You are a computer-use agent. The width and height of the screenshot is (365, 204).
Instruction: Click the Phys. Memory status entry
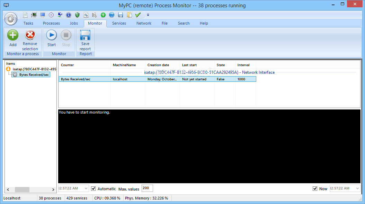coord(146,198)
